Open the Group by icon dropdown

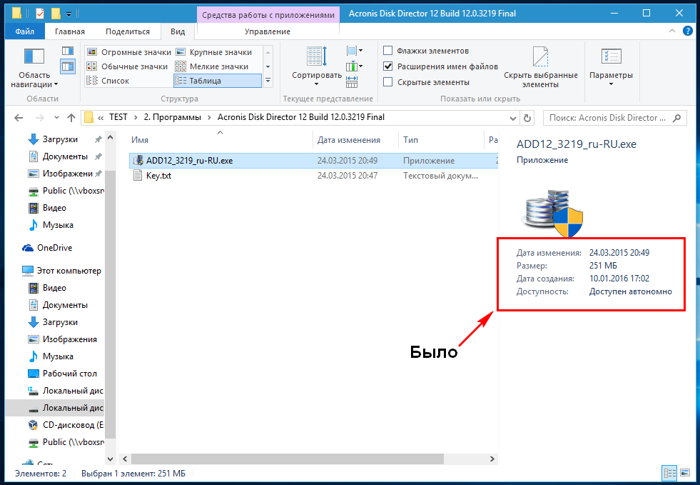(355, 51)
